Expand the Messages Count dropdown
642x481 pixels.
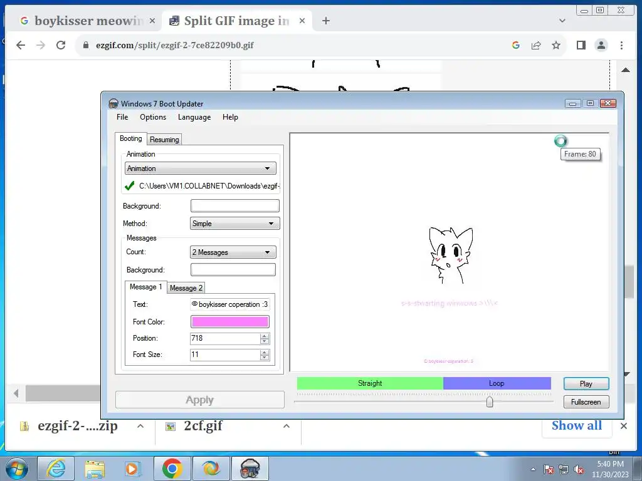click(x=233, y=252)
